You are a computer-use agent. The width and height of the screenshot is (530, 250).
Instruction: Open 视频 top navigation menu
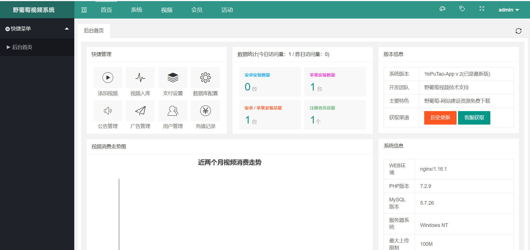167,10
